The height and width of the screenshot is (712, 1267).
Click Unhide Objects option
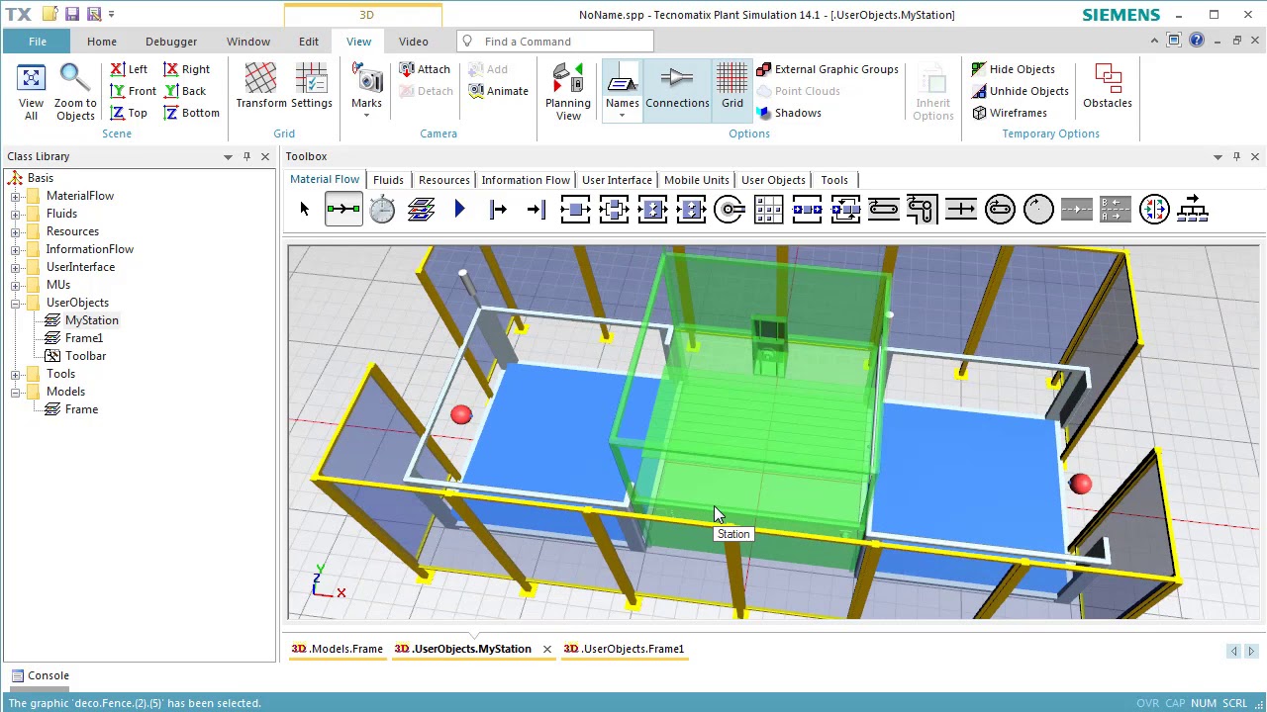point(1020,91)
